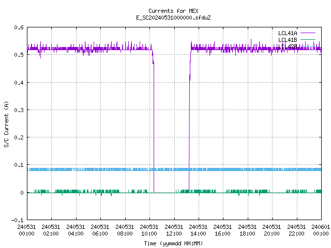331x248 pixels.
Task: Click the 240531 22:00 time tick label
Action: click(x=296, y=230)
